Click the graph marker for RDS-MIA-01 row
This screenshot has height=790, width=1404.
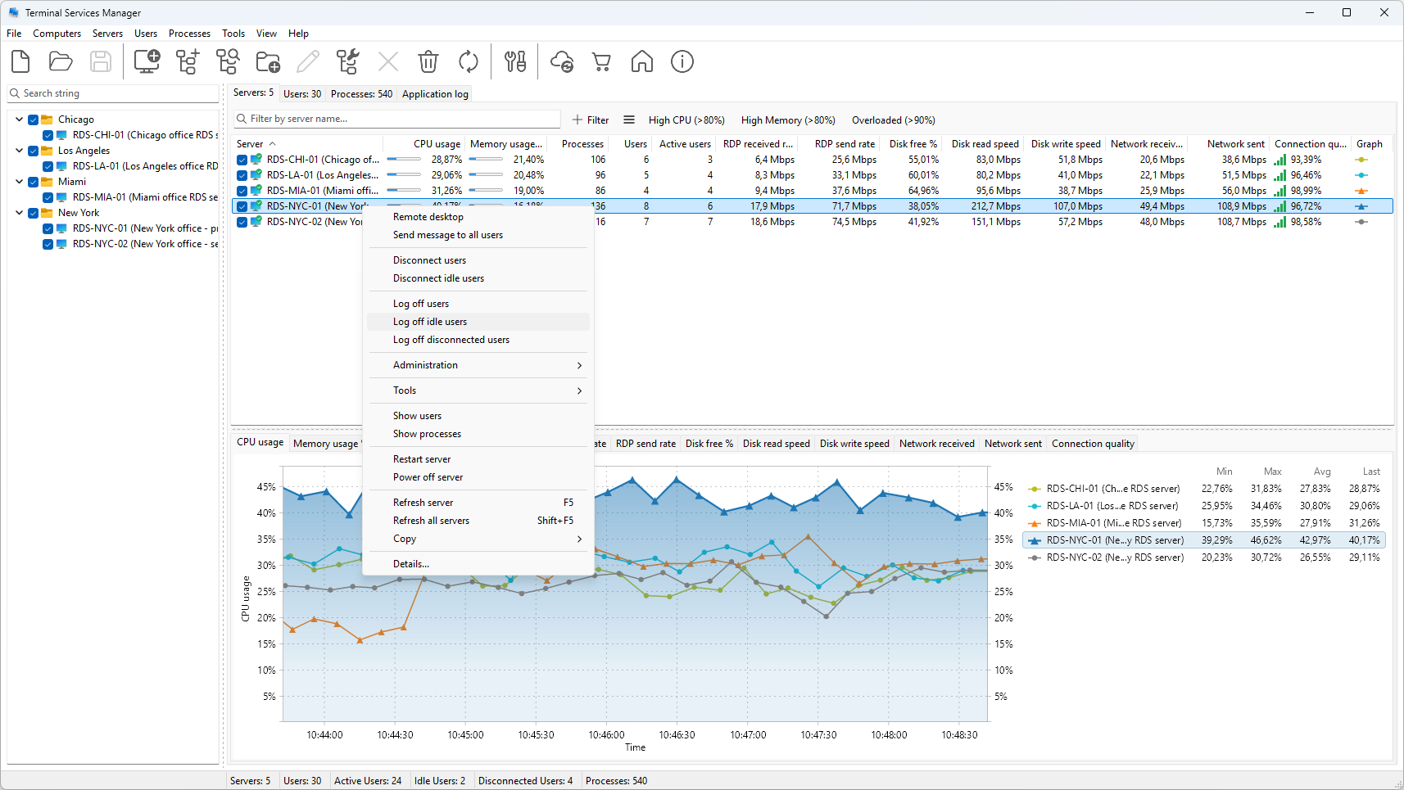tap(1361, 191)
